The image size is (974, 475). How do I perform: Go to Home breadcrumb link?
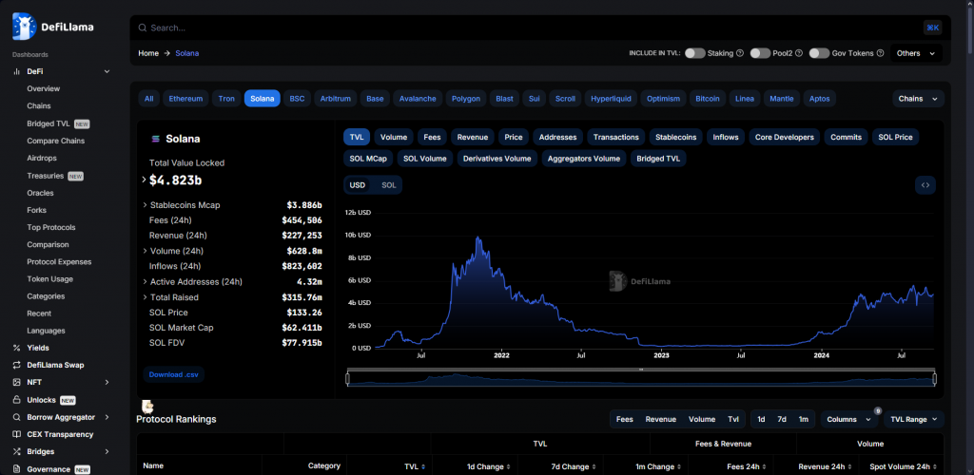tap(148, 53)
